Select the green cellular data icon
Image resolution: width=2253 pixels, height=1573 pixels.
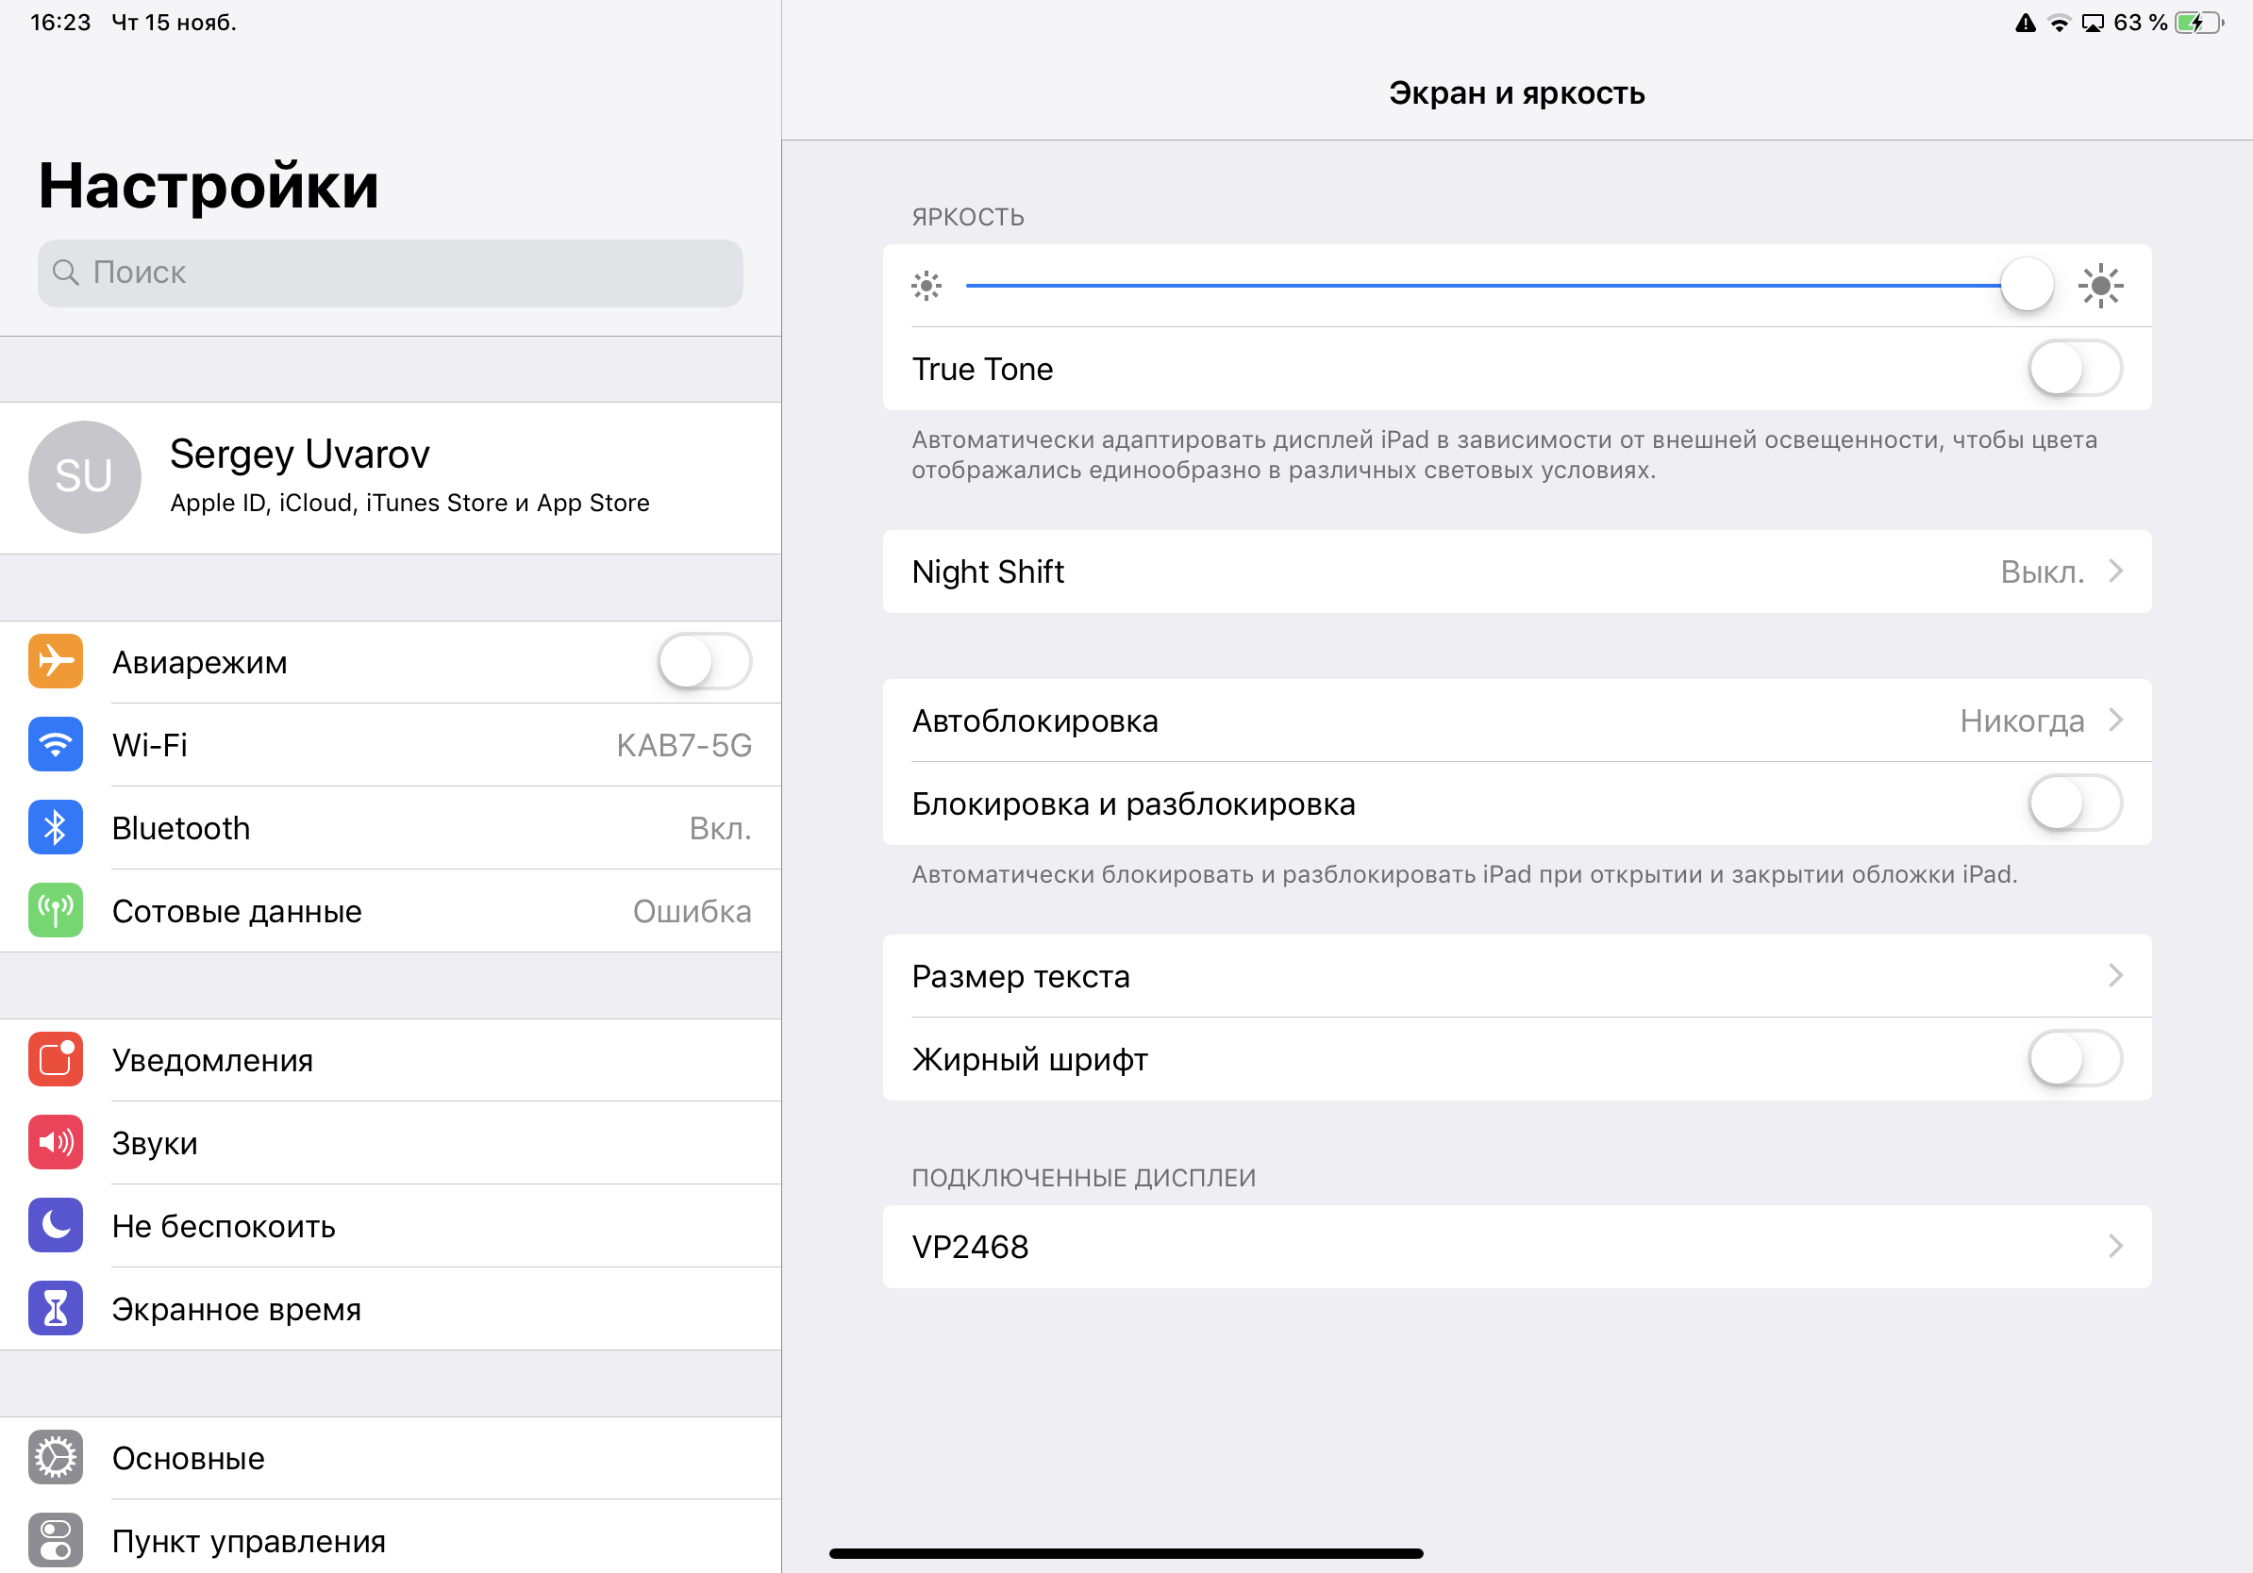coord(55,911)
